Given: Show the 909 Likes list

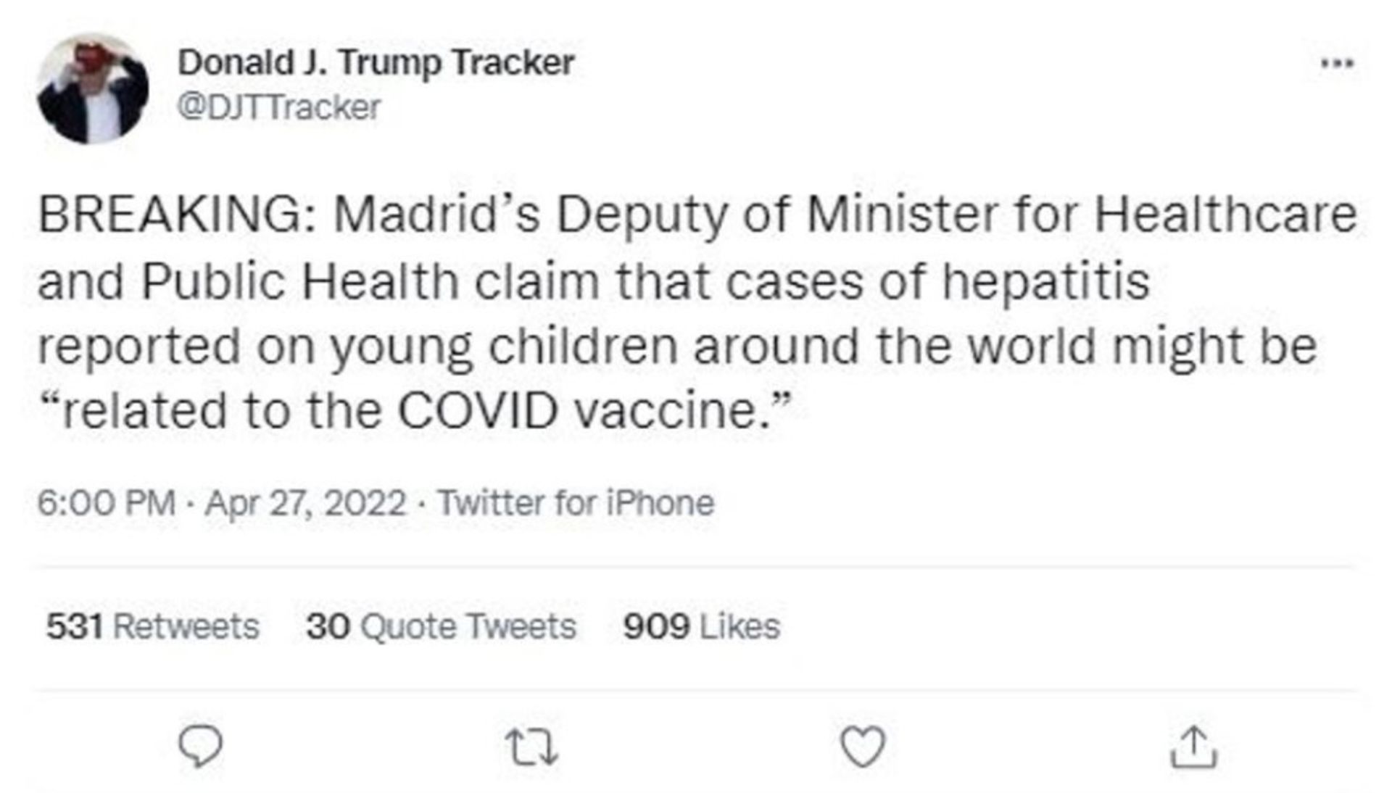Looking at the screenshot, I should 701,626.
